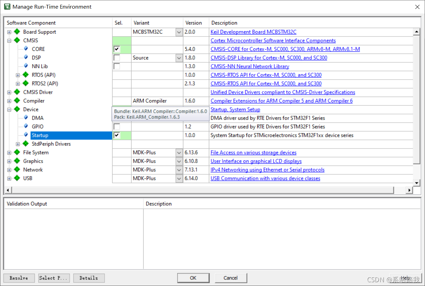Expand the StdPeriph Drivers node
The width and height of the screenshot is (425, 286).
coord(18,144)
